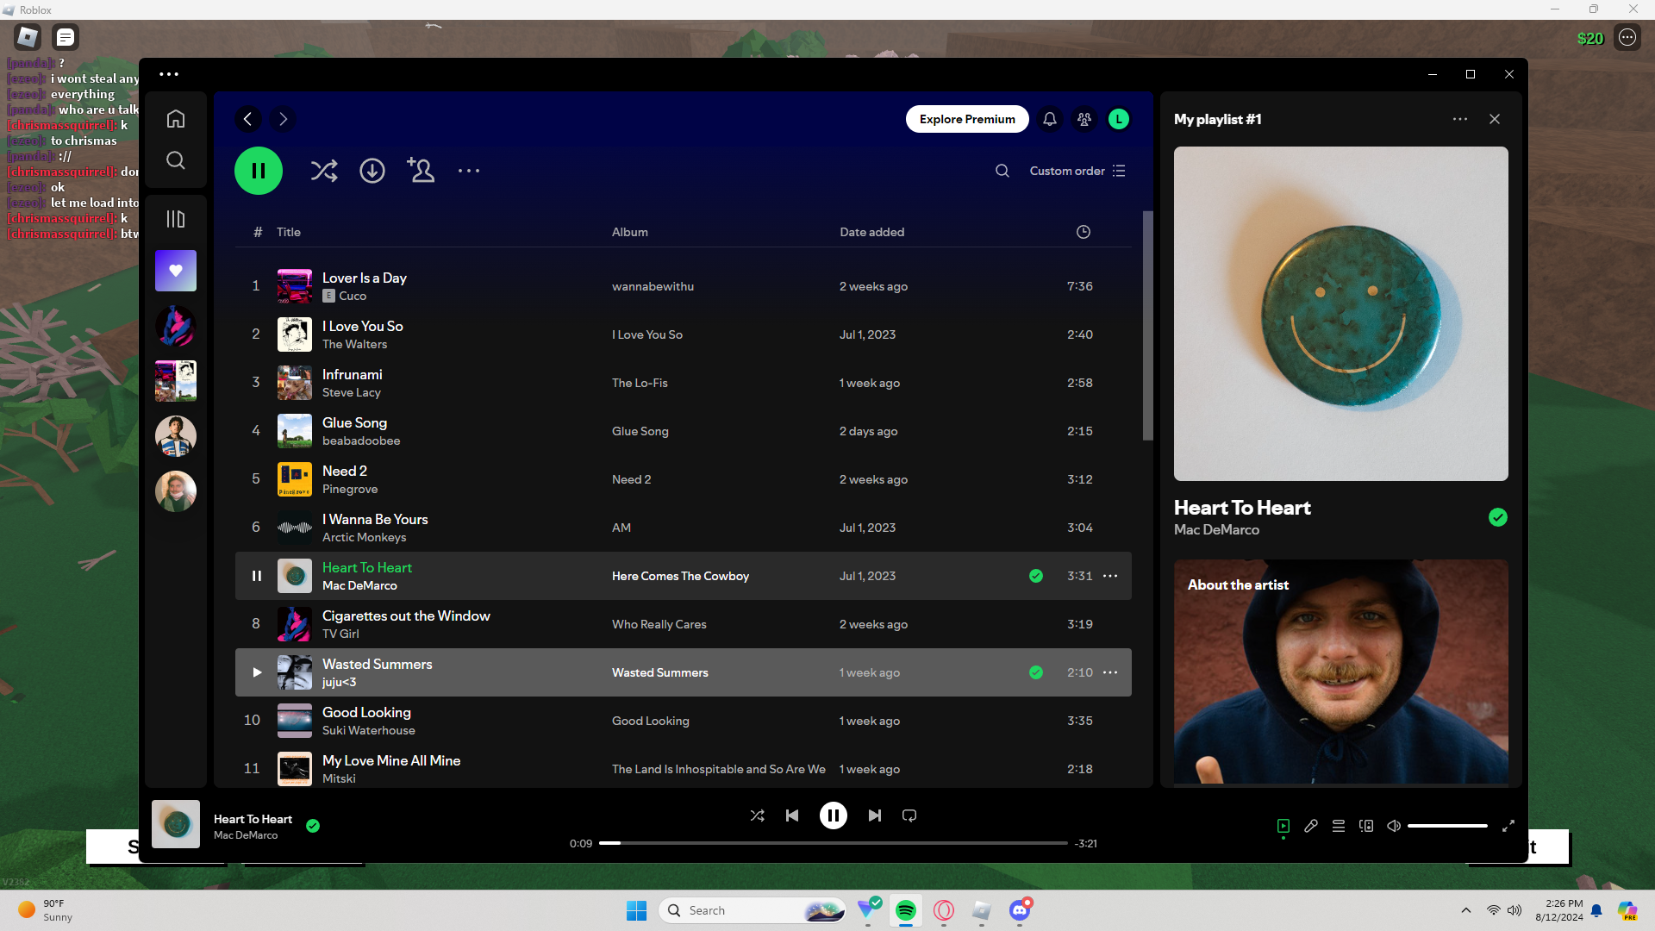The height and width of the screenshot is (931, 1655).
Task: Click connect to a device icon
Action: click(1366, 826)
